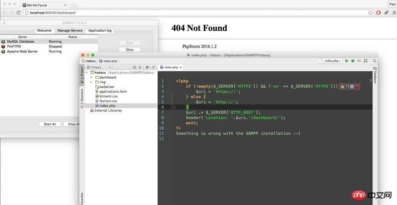Click the Stop All button in XAMPP
This screenshot has height=205, width=397.
[71, 124]
